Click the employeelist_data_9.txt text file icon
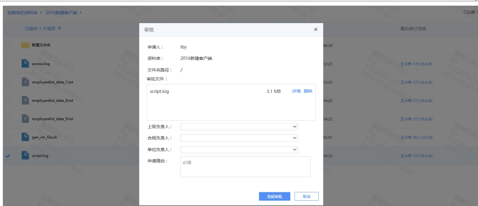This screenshot has width=478, height=206. click(x=25, y=119)
